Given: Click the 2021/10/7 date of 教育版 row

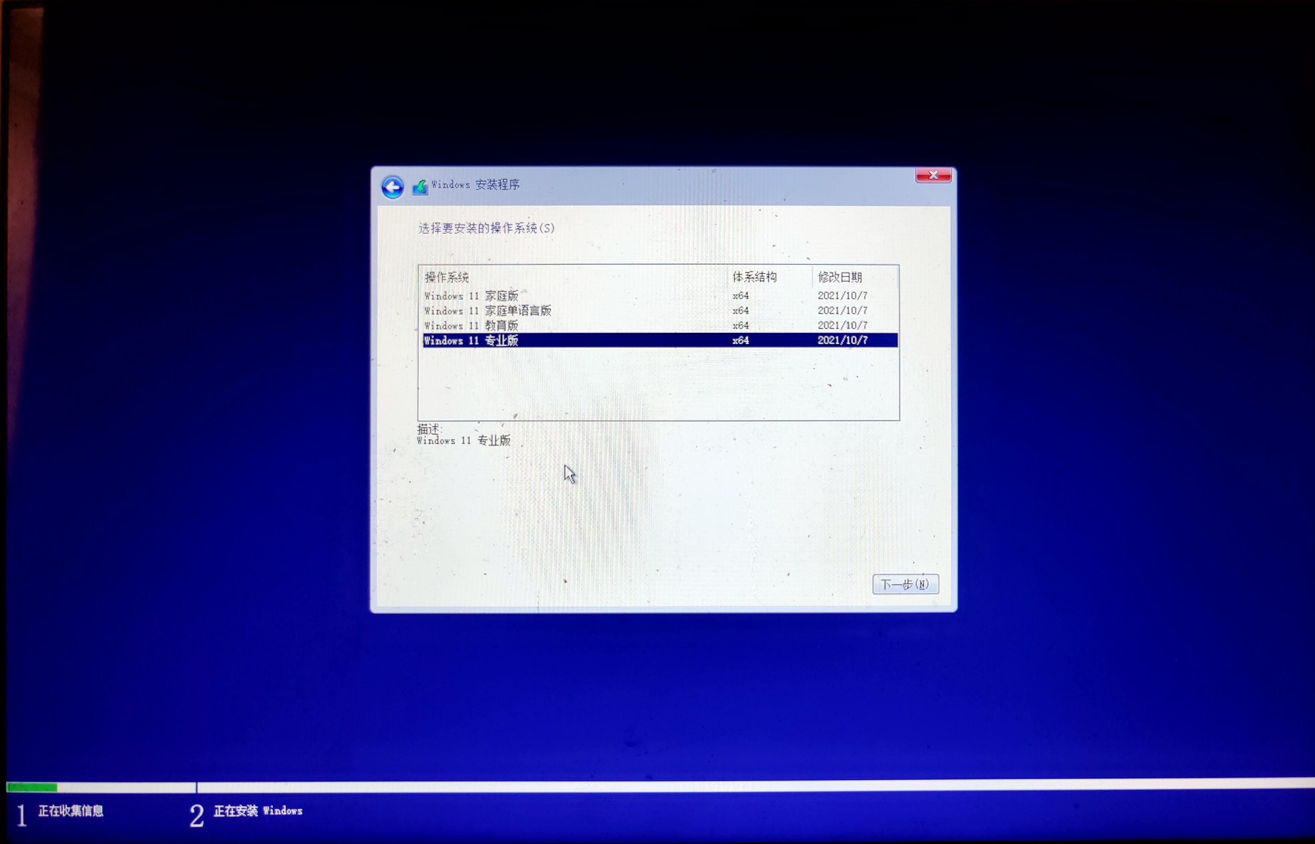Looking at the screenshot, I should point(842,326).
